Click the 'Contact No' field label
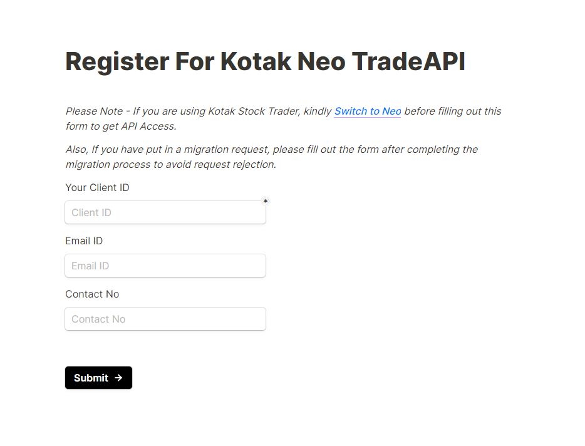 [x=92, y=294]
